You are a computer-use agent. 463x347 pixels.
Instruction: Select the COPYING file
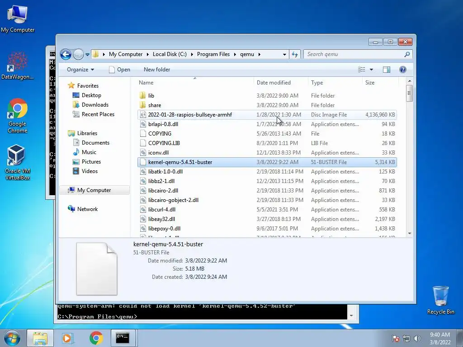point(160,134)
